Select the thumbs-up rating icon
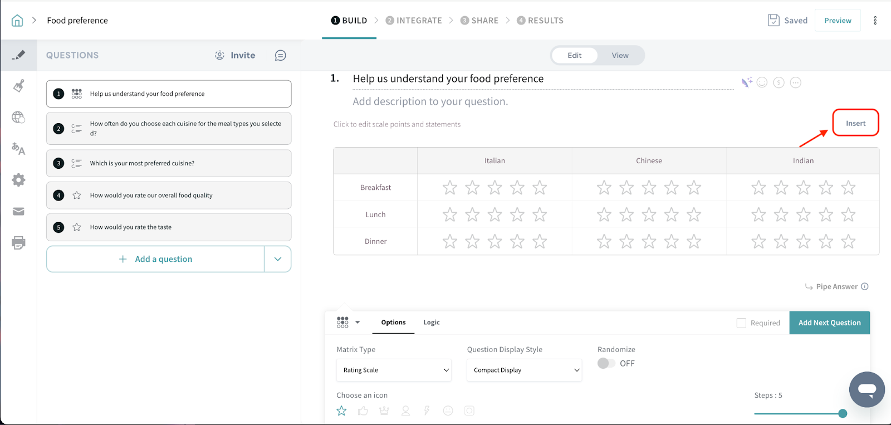Image resolution: width=891 pixels, height=425 pixels. [x=363, y=411]
